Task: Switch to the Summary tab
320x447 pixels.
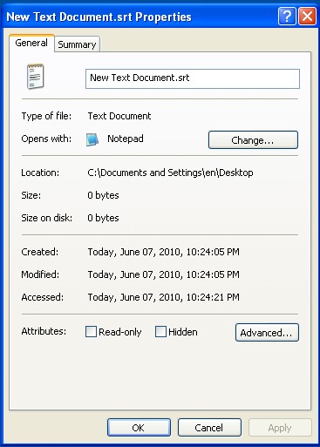Action: click(77, 44)
